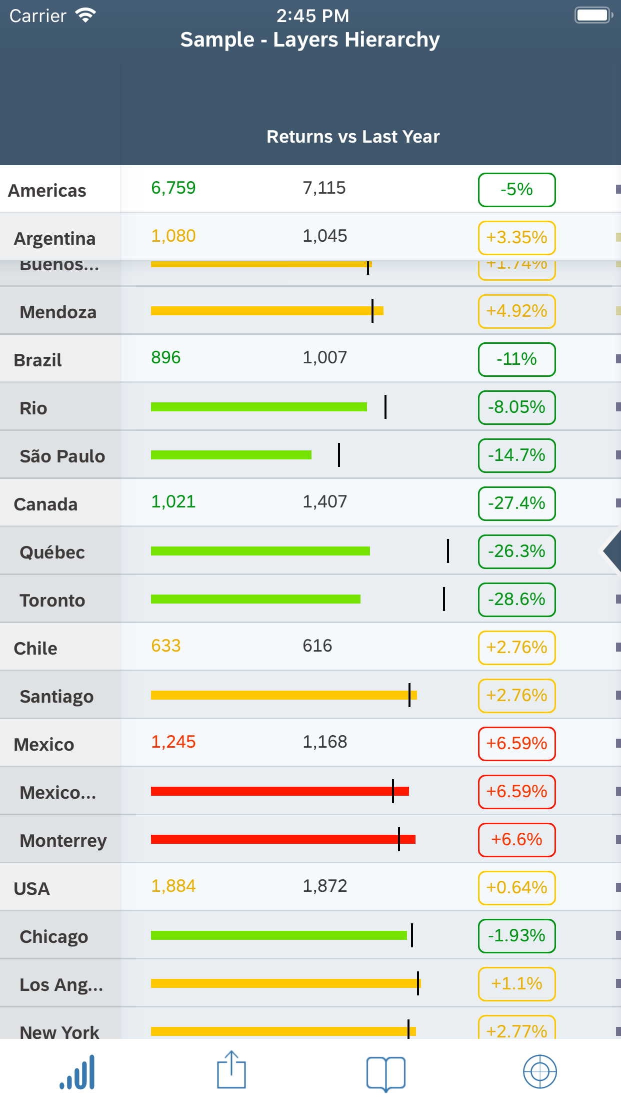Click the Rio green bullet bar
Screen dimensions: 621x1105
(x=259, y=407)
